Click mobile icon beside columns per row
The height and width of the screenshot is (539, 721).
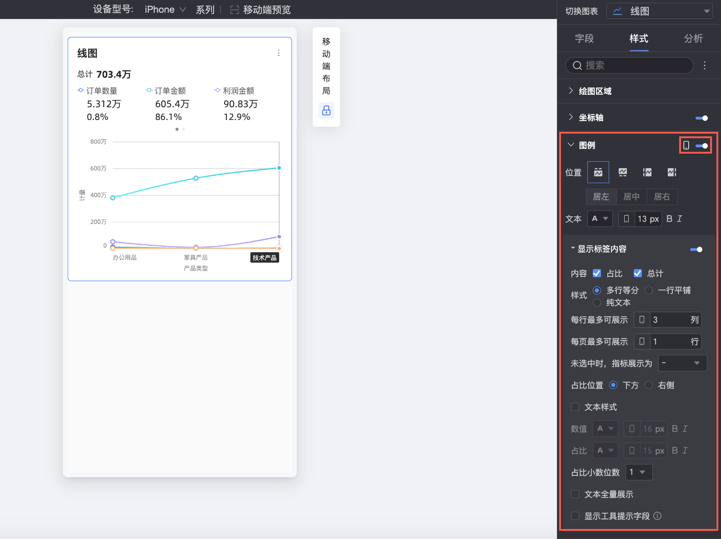click(x=642, y=320)
